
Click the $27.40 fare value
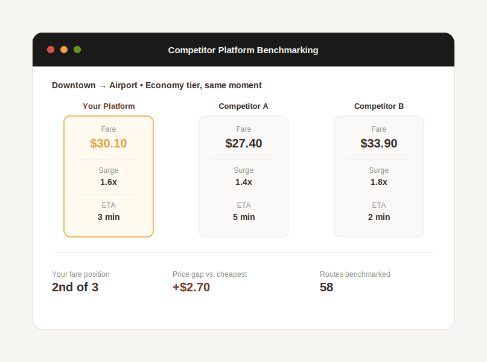click(x=244, y=143)
